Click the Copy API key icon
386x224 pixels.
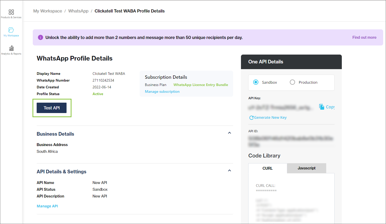tap(322, 107)
